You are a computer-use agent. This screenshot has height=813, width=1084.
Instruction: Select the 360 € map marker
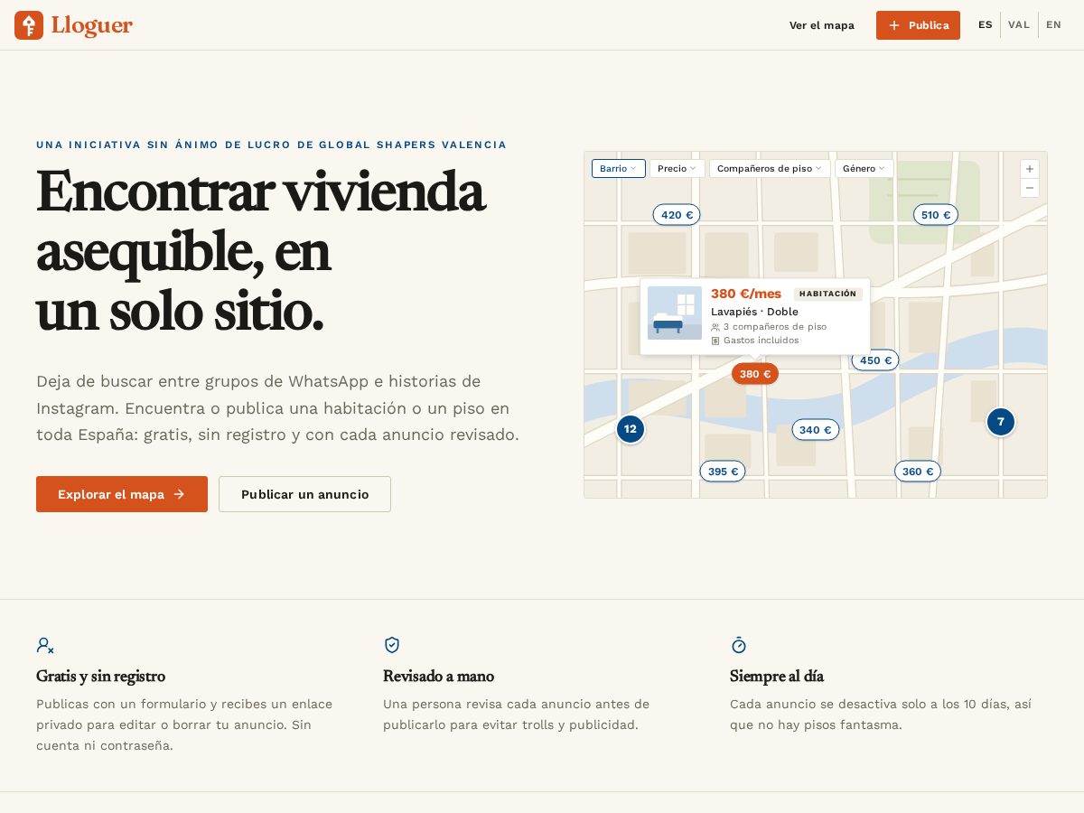[x=918, y=472]
